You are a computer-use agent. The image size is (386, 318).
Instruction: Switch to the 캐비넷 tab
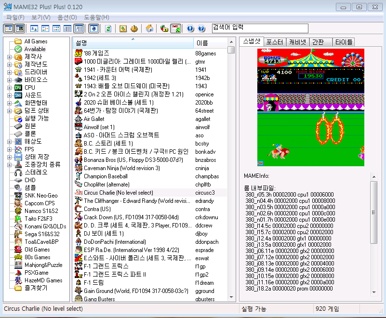click(x=298, y=42)
